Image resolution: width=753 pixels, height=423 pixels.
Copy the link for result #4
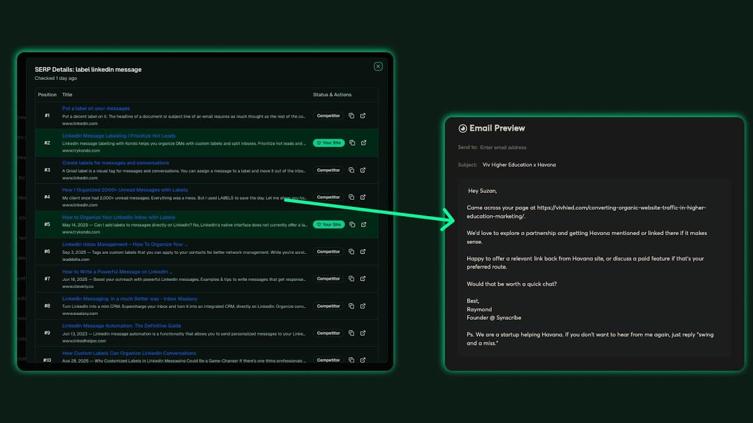[x=351, y=197]
